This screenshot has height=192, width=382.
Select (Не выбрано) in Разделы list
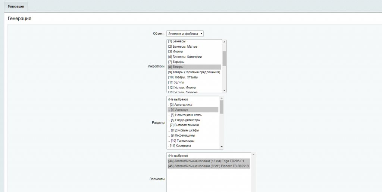[x=178, y=100]
